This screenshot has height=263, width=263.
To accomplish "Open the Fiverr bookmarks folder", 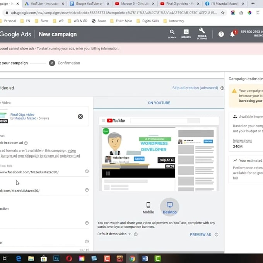I will [x=42, y=21].
